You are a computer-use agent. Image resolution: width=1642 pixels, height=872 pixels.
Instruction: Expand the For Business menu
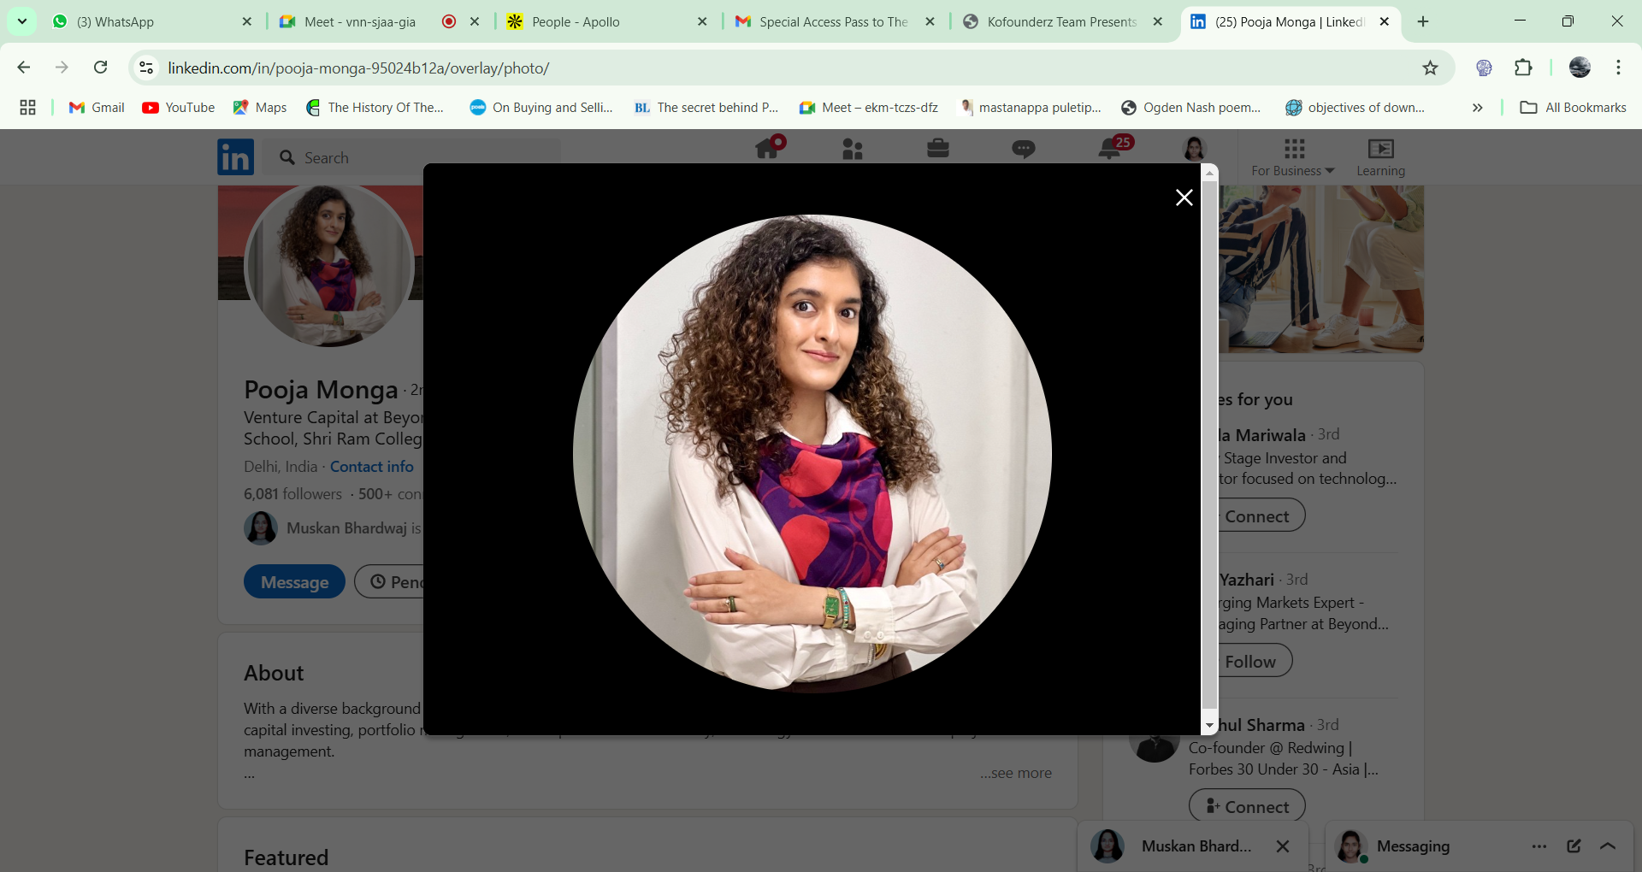click(1293, 158)
